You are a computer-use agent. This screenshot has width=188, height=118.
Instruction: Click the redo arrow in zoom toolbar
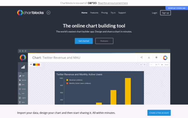click(144, 64)
